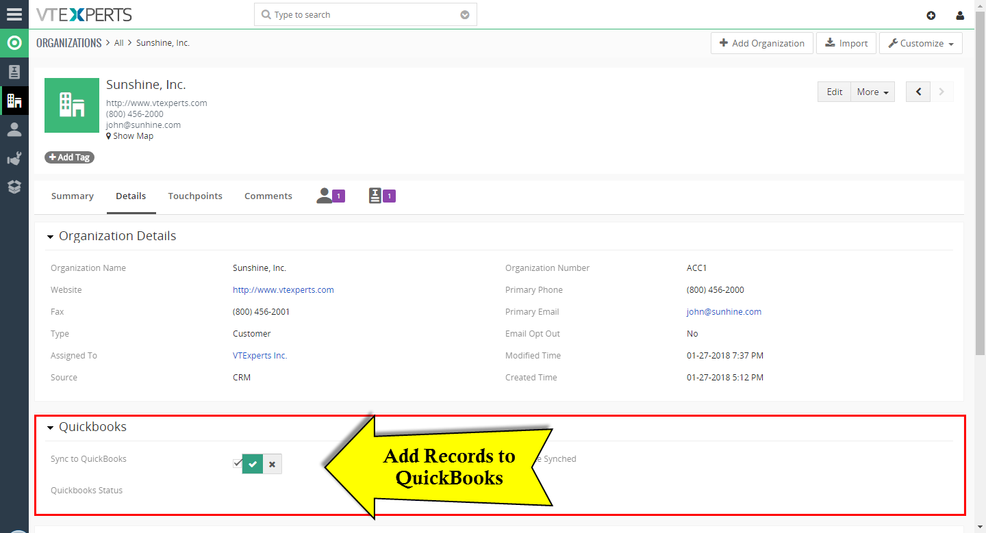This screenshot has width=986, height=533.
Task: Click the green organization avatar image
Action: pyautogui.click(x=72, y=105)
